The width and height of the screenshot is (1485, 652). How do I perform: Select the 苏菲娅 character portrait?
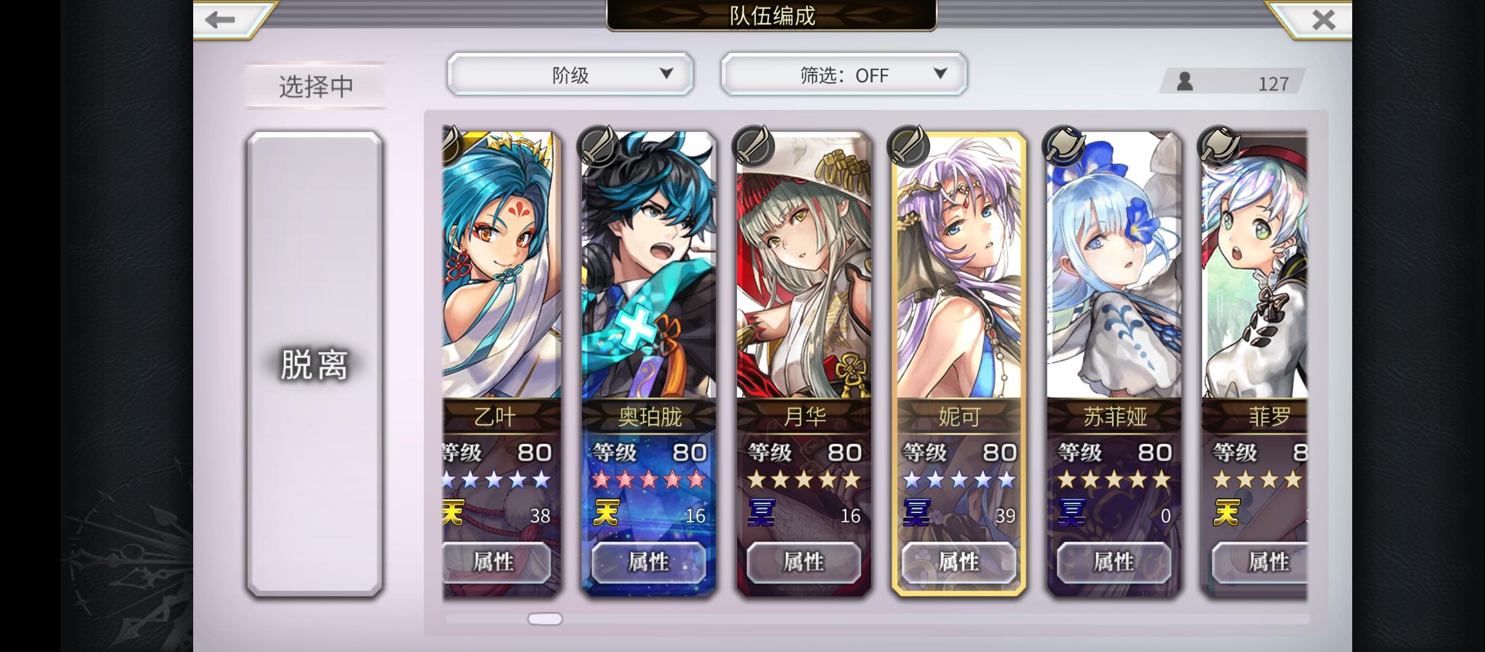pyautogui.click(x=1114, y=266)
